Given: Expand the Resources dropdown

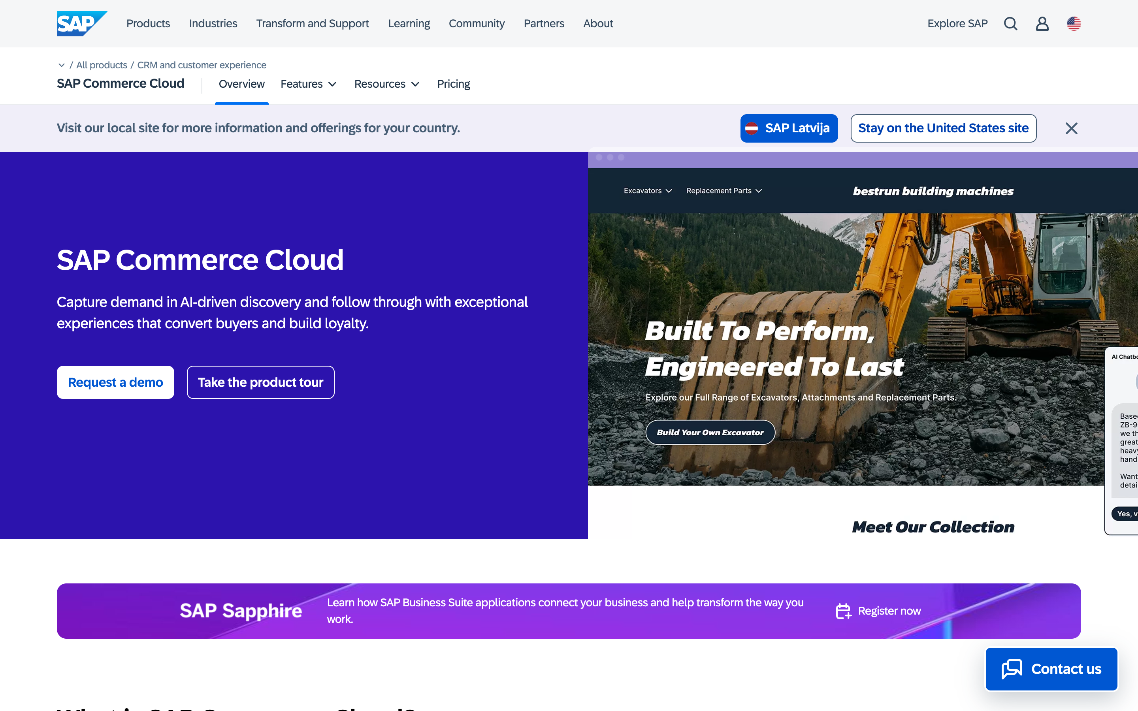Looking at the screenshot, I should pos(386,84).
